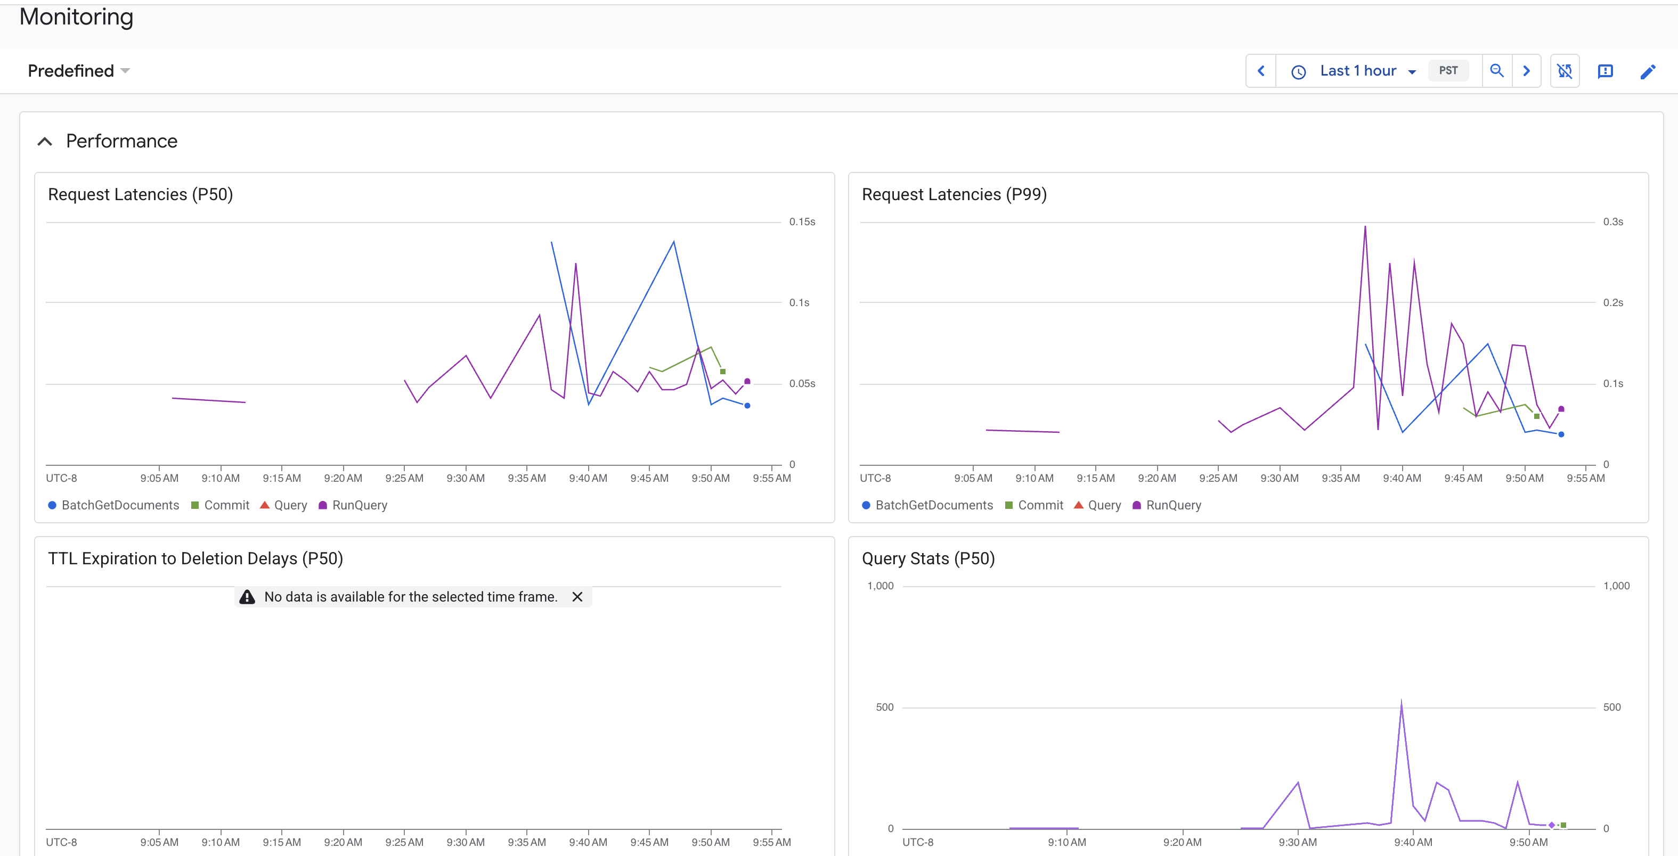Click the pencil edit dashboard icon
Viewport: 1678px width, 856px height.
1648,71
